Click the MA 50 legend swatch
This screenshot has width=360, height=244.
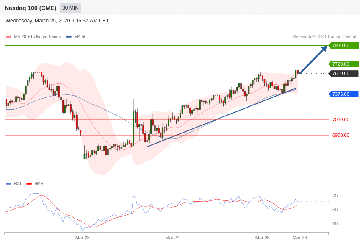coord(69,37)
